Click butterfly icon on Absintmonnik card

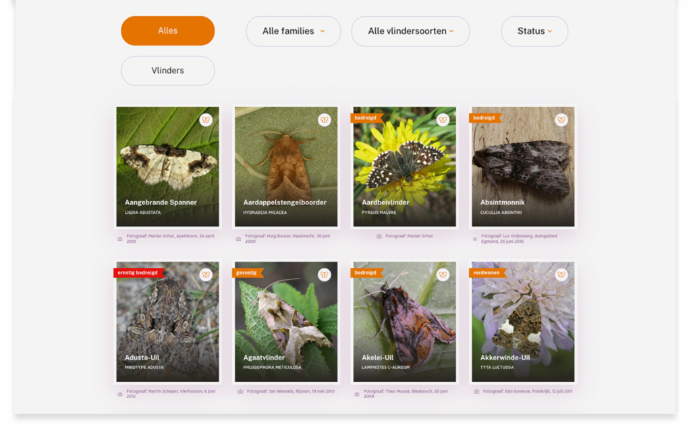561,120
